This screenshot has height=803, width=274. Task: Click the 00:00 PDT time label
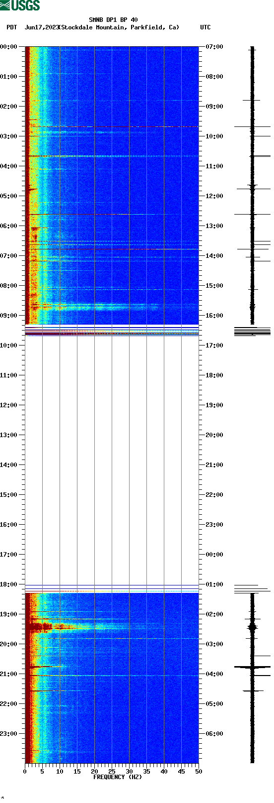pyautogui.click(x=9, y=47)
